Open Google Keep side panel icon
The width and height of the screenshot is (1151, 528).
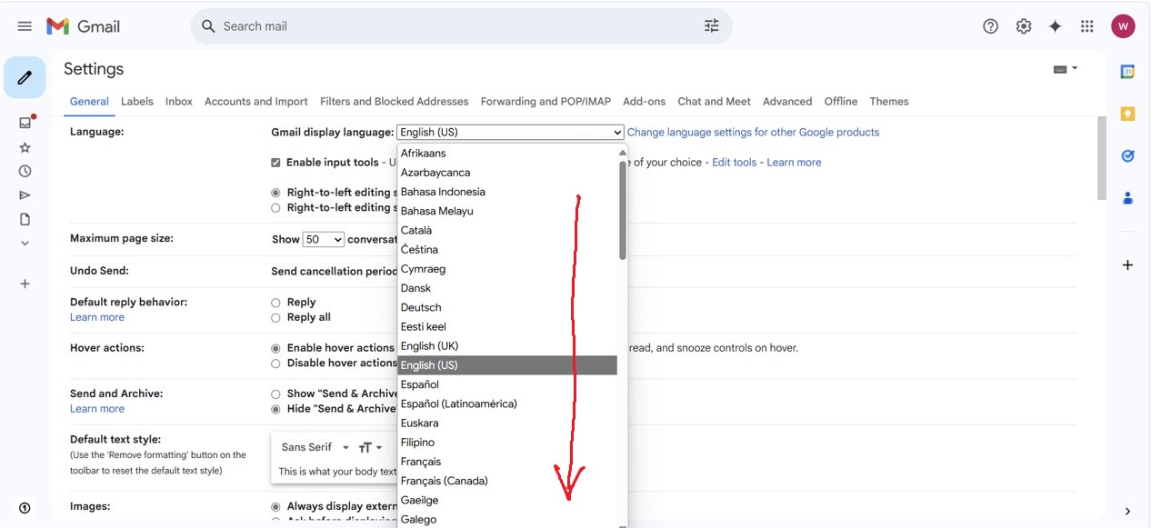1128,114
